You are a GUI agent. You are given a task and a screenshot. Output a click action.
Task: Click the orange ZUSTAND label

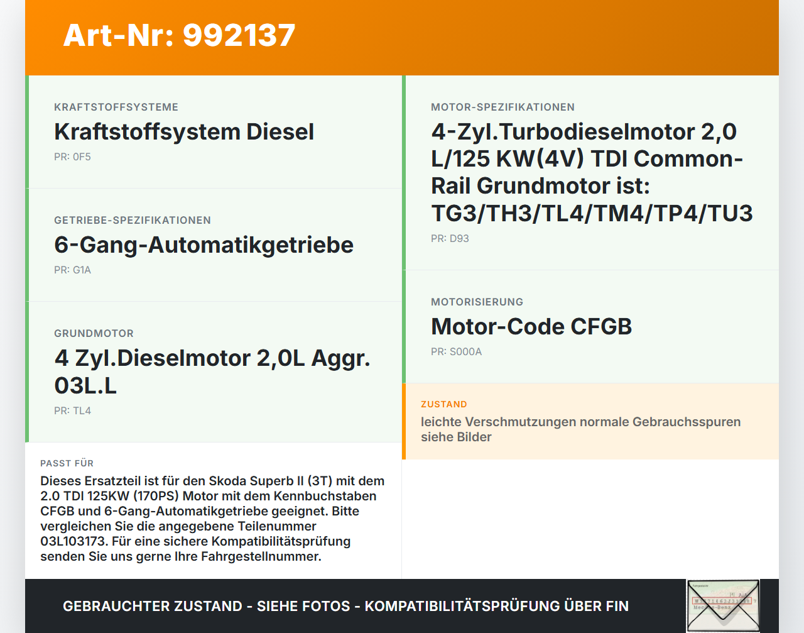coord(444,404)
